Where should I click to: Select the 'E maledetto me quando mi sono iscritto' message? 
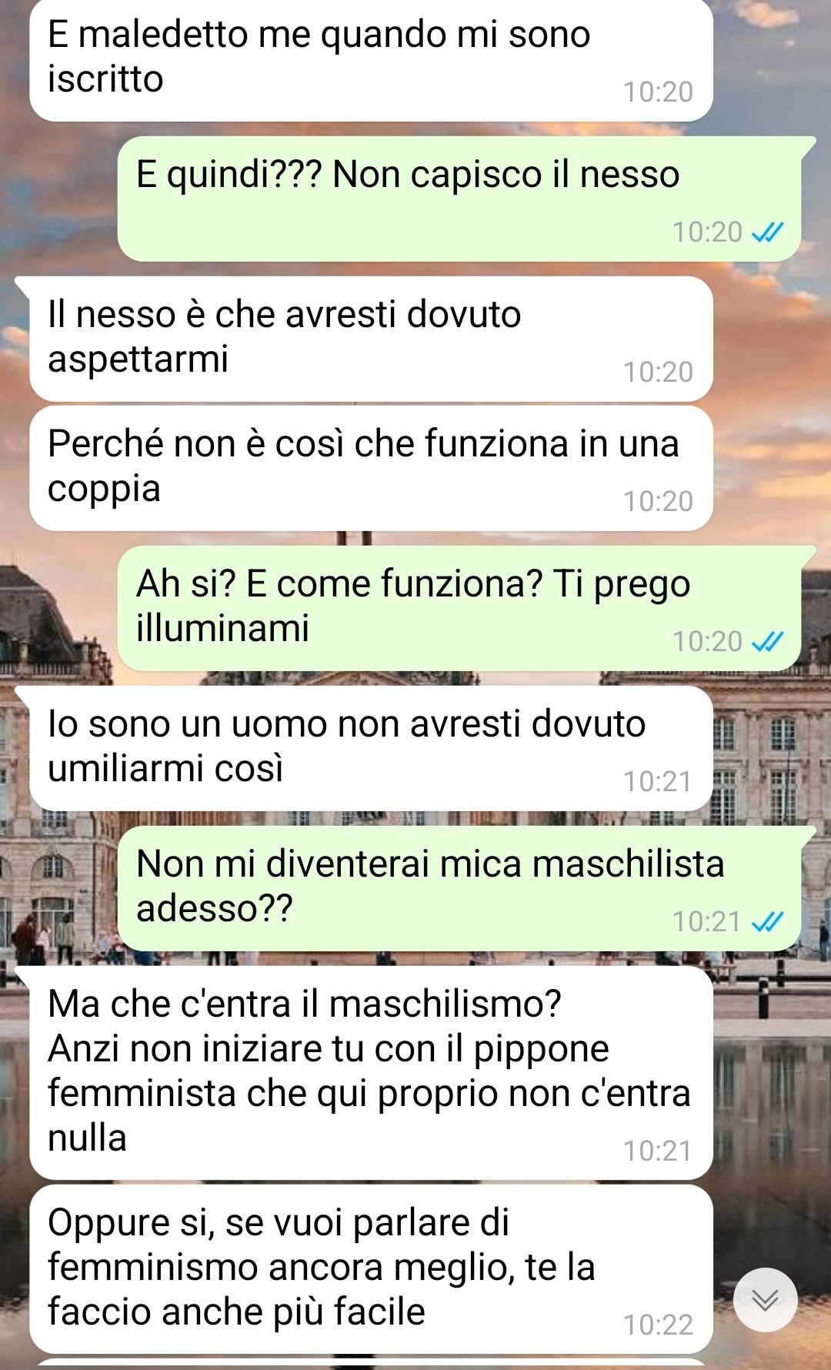[371, 58]
